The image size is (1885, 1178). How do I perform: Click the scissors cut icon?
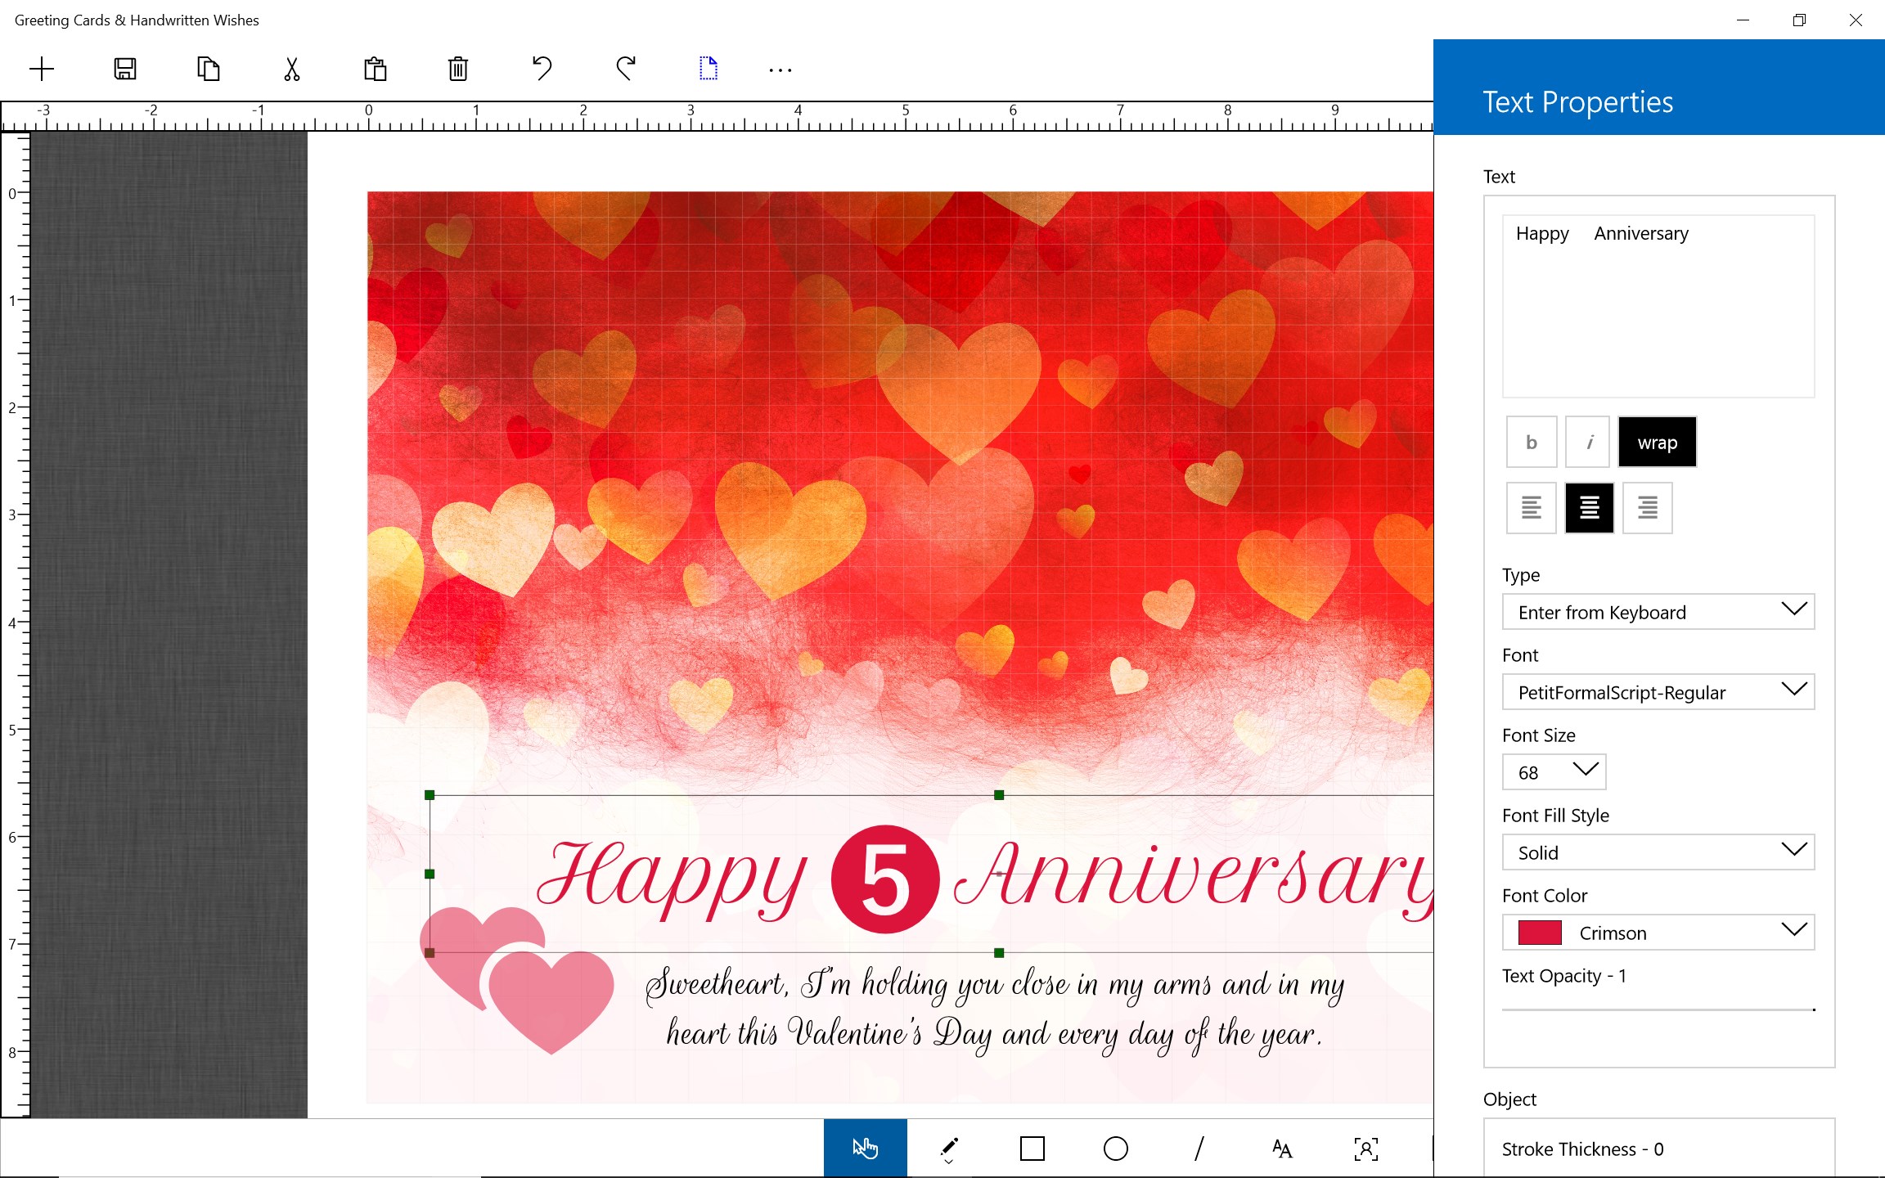click(290, 69)
